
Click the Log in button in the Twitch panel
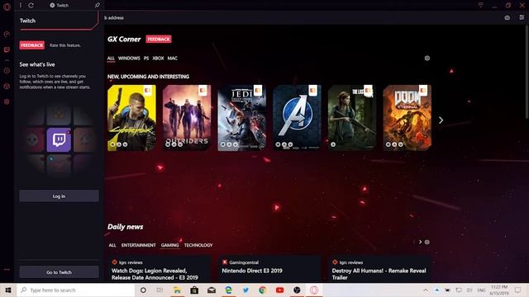click(x=59, y=196)
